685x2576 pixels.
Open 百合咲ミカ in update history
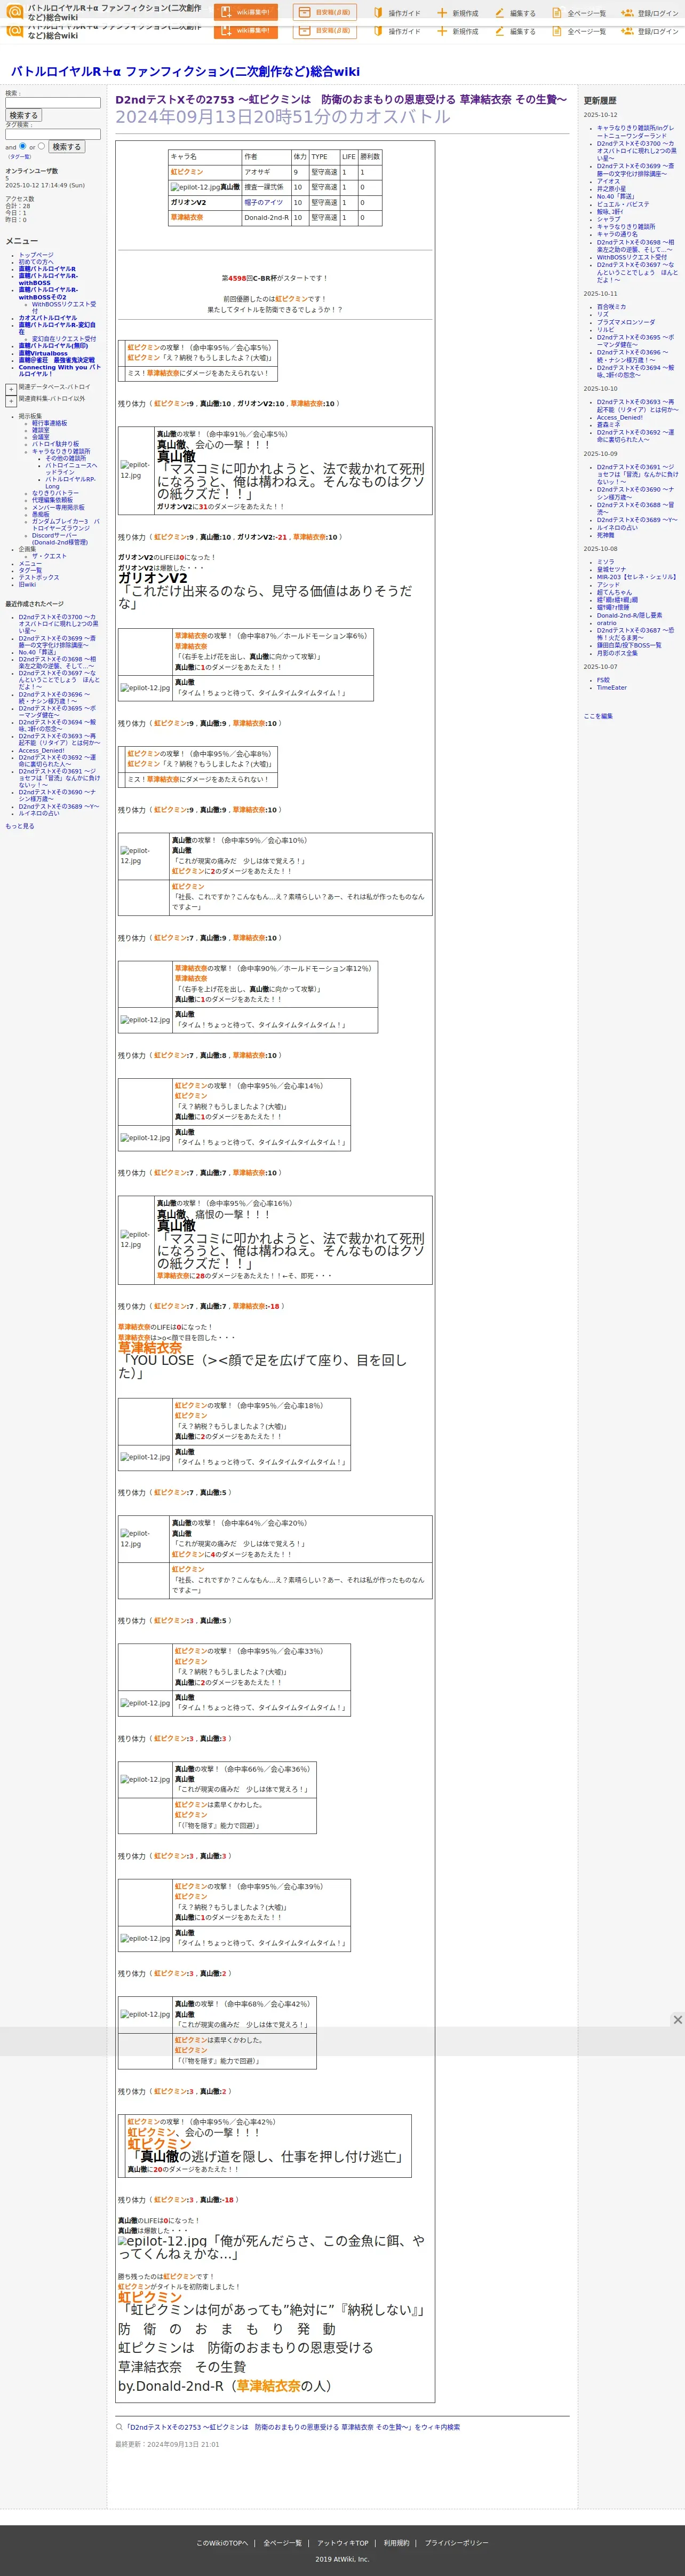point(612,307)
